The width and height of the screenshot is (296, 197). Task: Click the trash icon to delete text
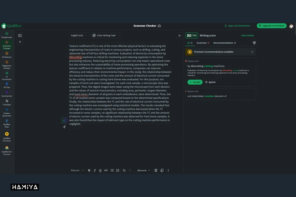pyautogui.click(x=156, y=170)
